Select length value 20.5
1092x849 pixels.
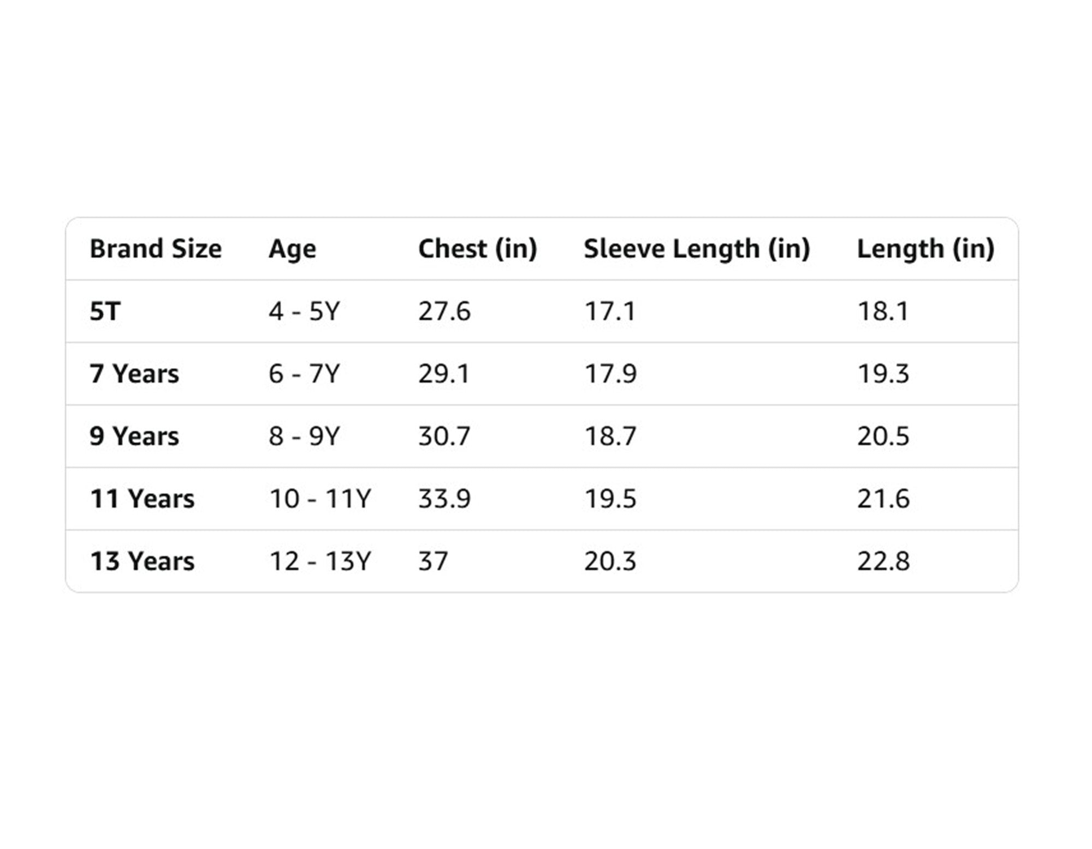(883, 436)
